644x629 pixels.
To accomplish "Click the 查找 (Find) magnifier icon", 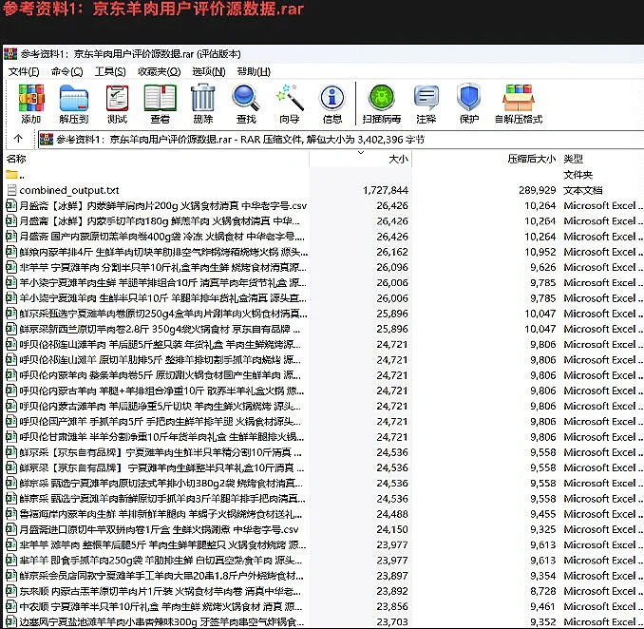I will click(x=246, y=98).
